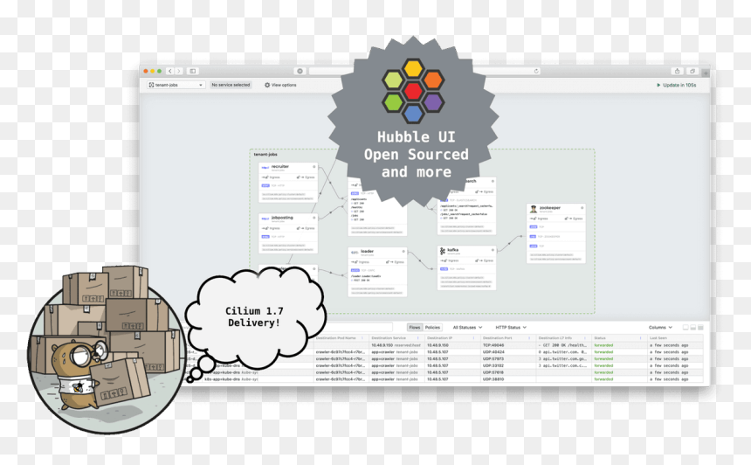The image size is (751, 465).
Task: Open the tenant-jobs namespace dropdown
Action: [x=176, y=85]
